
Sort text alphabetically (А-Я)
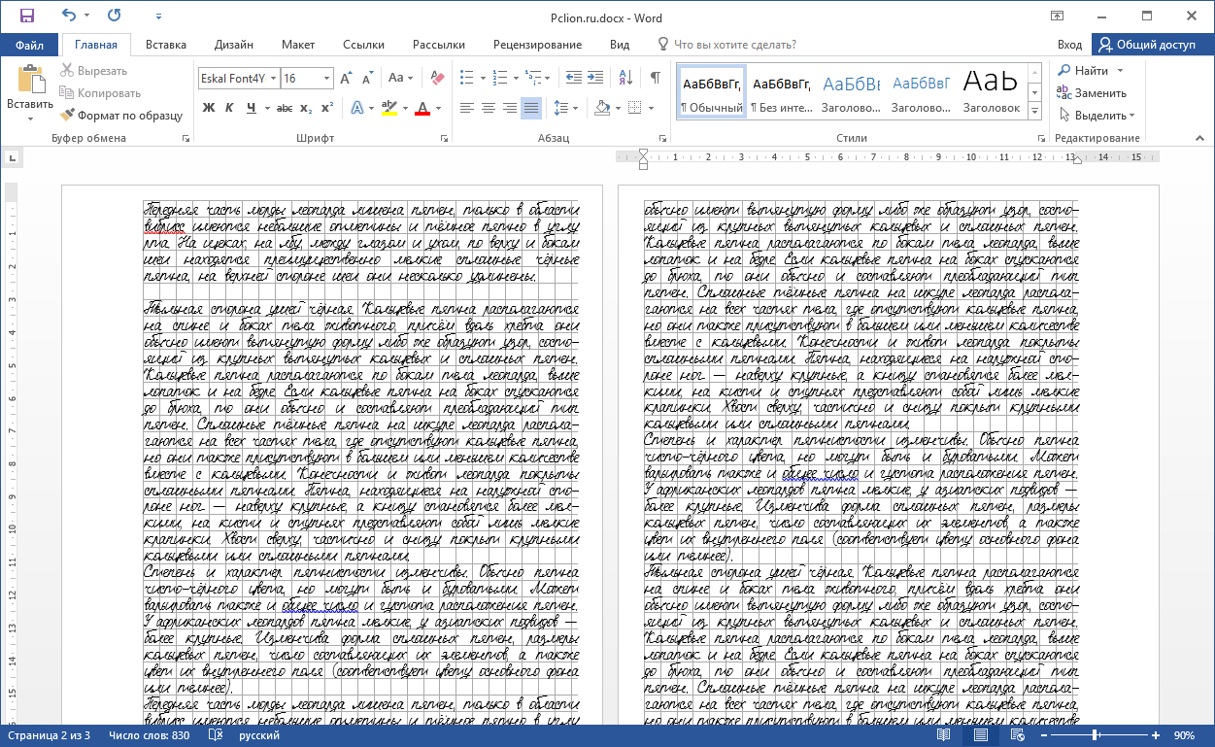tap(624, 78)
